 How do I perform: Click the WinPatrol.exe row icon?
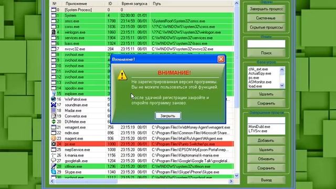(x=54, y=99)
